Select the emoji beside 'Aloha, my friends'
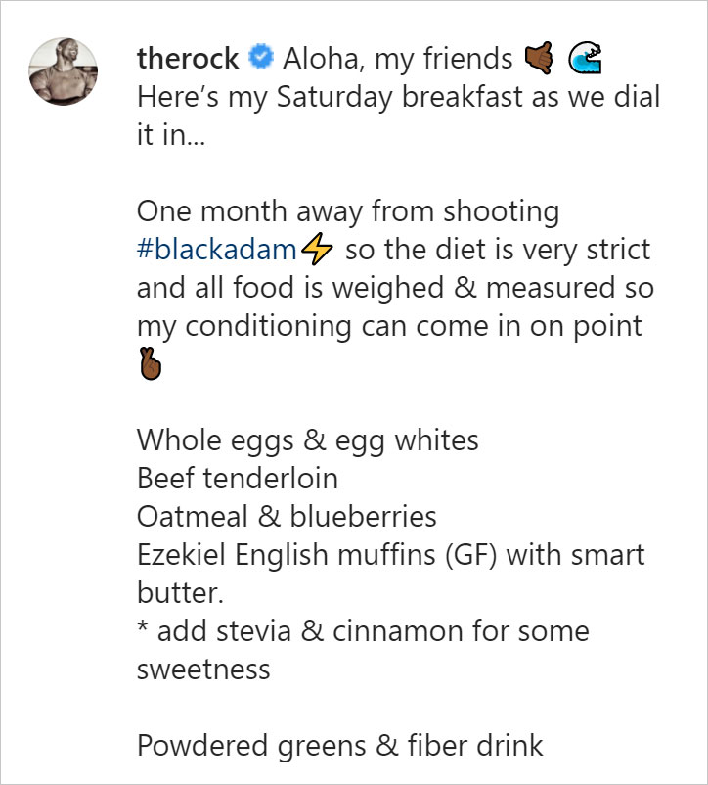The width and height of the screenshot is (708, 785). tap(533, 57)
